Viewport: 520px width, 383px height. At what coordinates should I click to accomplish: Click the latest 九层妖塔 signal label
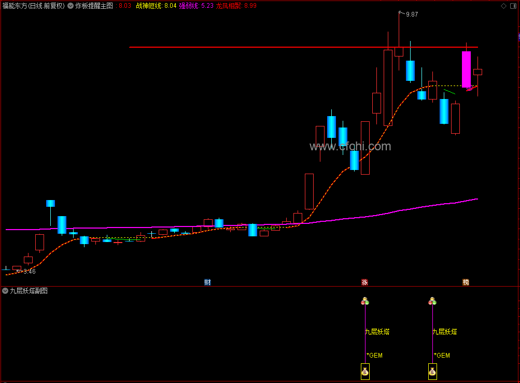tap(445, 332)
